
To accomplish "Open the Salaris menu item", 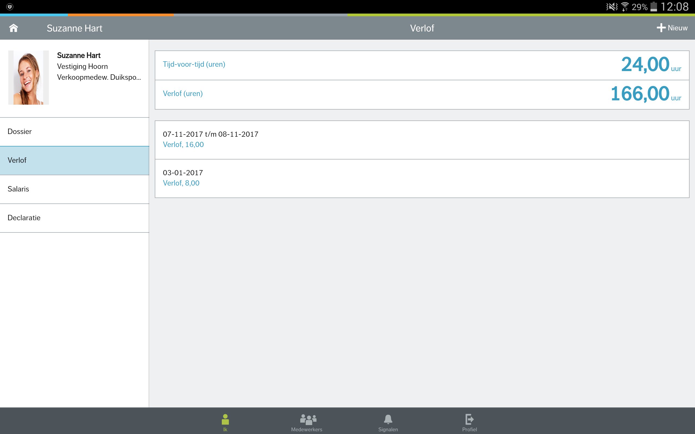I will (74, 189).
